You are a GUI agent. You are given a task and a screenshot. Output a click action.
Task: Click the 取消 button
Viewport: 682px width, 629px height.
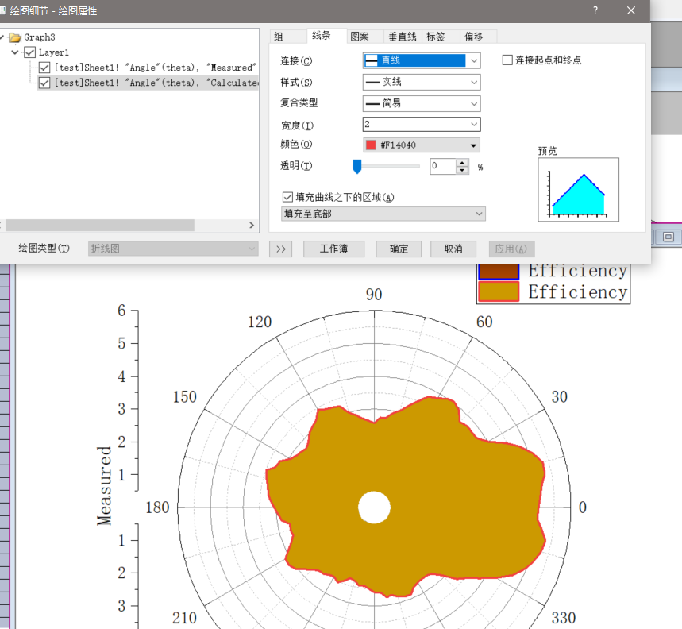click(x=453, y=249)
